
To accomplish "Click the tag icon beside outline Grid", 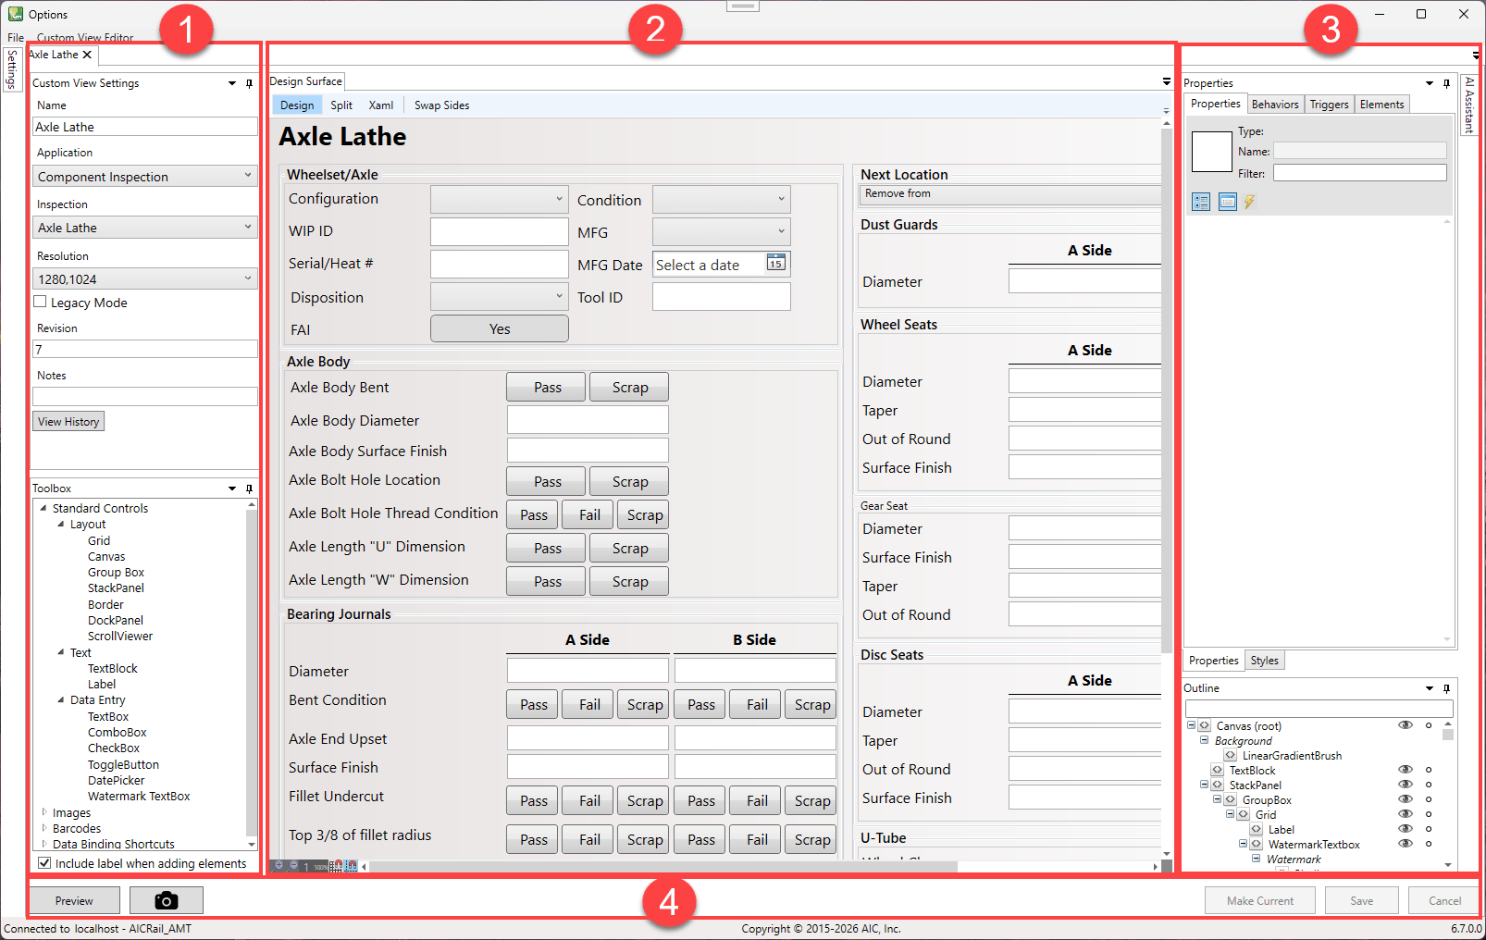I will click(x=1244, y=815).
